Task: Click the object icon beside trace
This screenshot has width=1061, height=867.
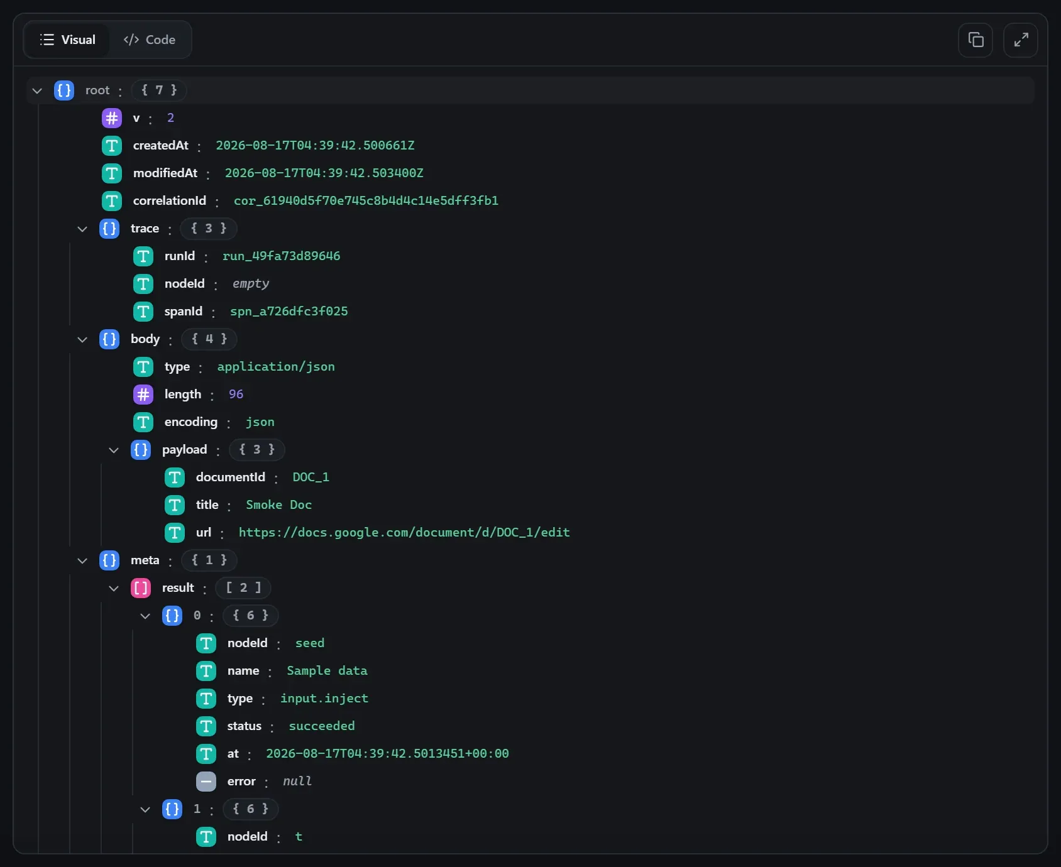Action: [x=109, y=229]
